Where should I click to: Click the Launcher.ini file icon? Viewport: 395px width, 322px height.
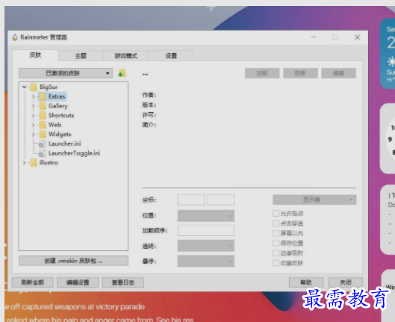click(x=43, y=144)
